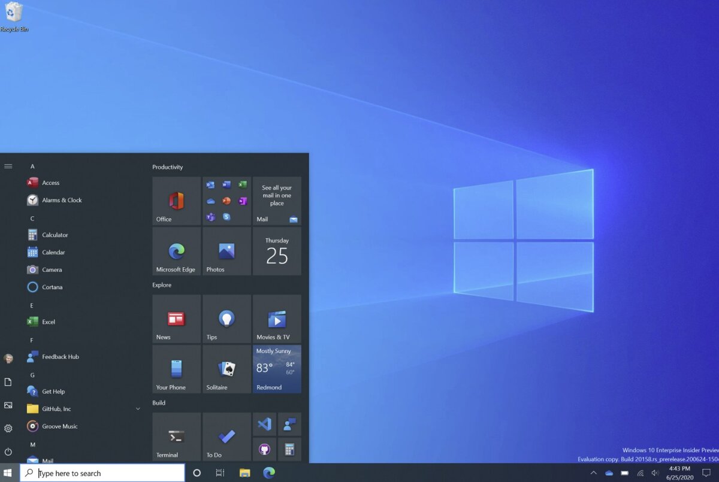
Task: Open the Your Phone tile
Action: [x=176, y=369]
